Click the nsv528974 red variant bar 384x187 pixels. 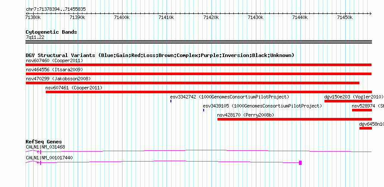[362, 110]
